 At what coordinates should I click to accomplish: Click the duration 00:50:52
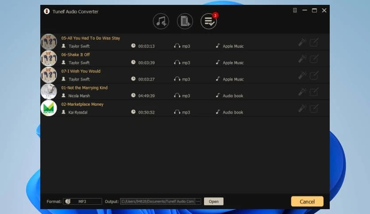pyautogui.click(x=146, y=112)
